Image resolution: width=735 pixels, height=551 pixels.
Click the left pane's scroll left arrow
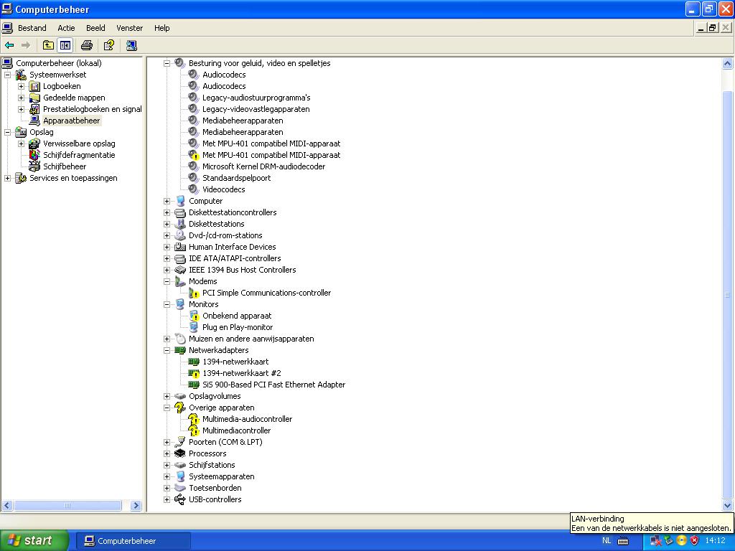(x=7, y=505)
